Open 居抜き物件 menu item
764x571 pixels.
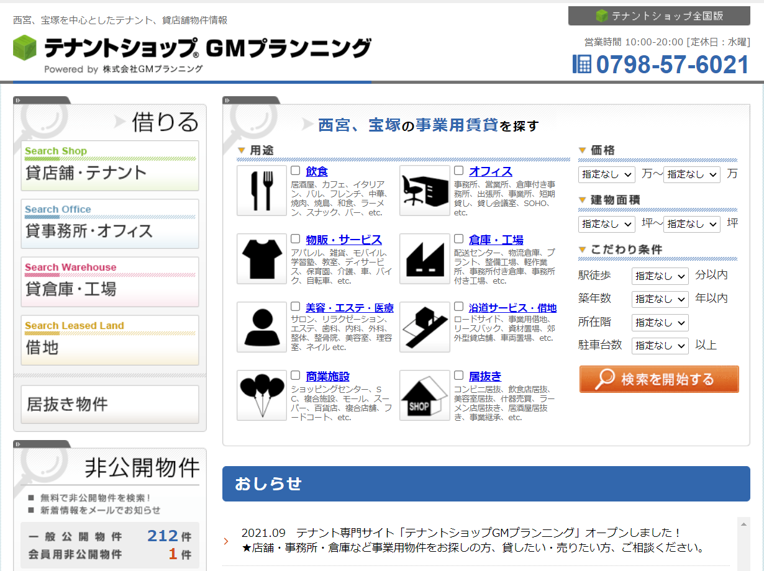pyautogui.click(x=110, y=405)
